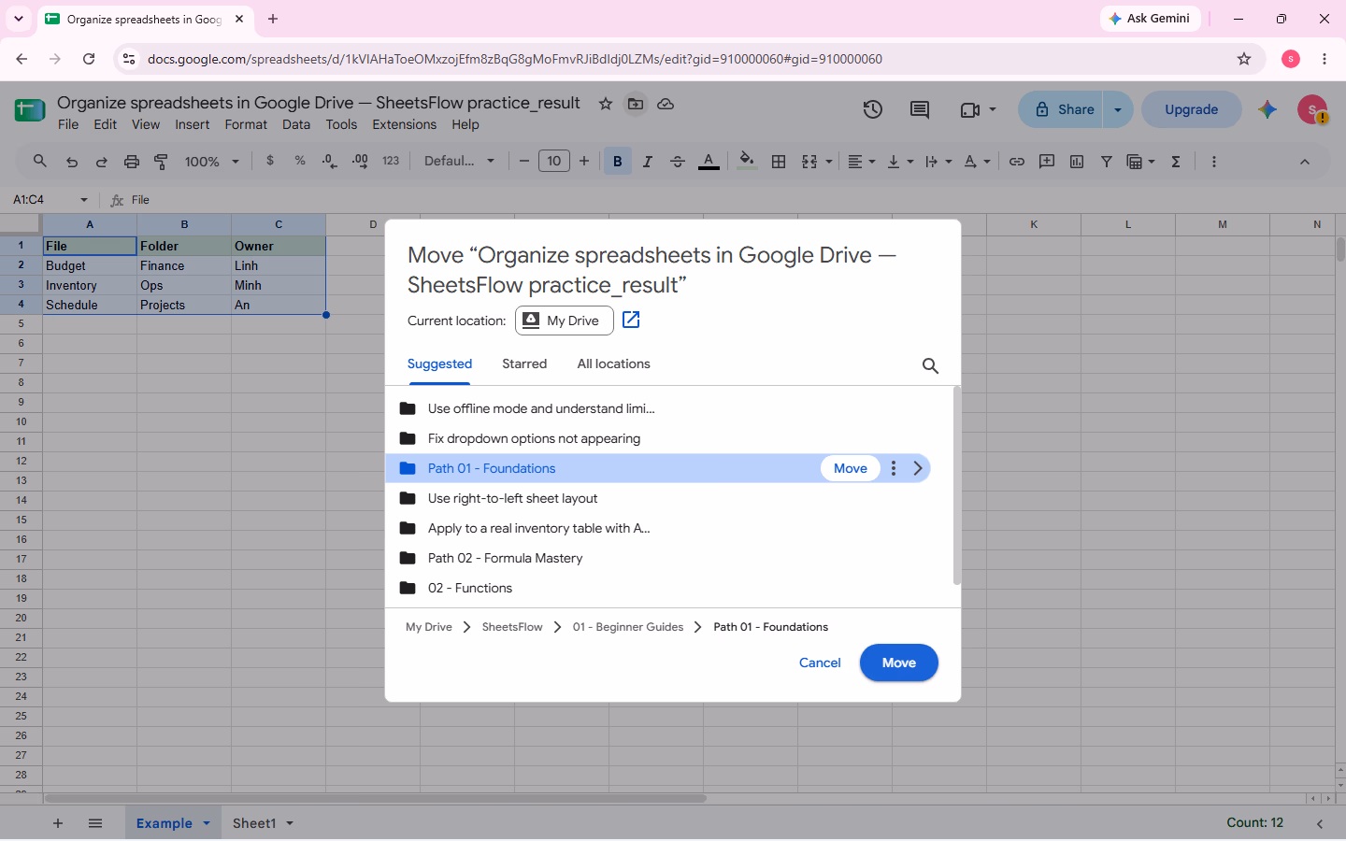Image resolution: width=1346 pixels, height=841 pixels.
Task: Expand the Share options arrow
Action: [1118, 109]
